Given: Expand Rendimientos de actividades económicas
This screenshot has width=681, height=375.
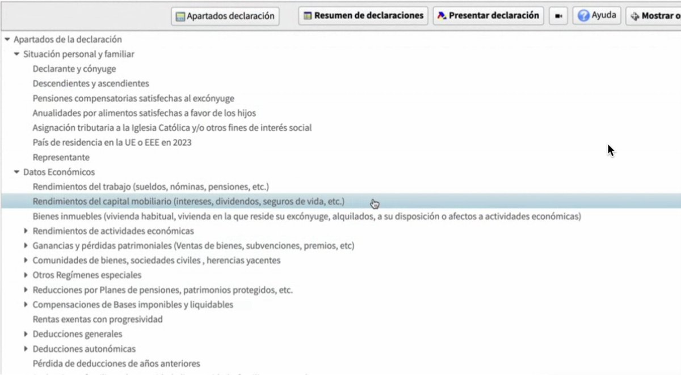Looking at the screenshot, I should coord(26,231).
